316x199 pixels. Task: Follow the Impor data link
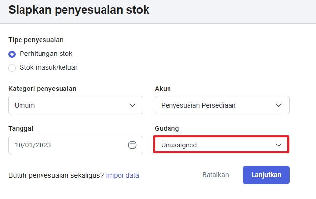pos(123,175)
